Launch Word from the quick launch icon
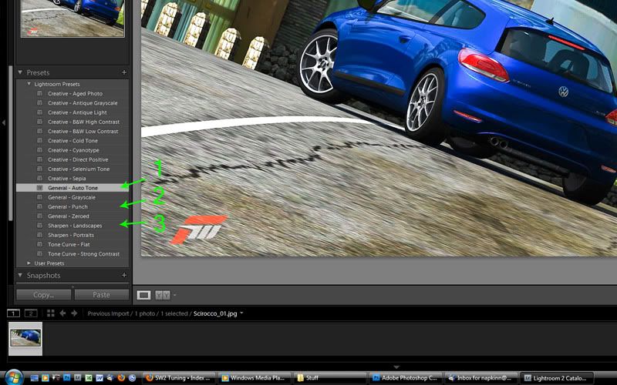 99,378
